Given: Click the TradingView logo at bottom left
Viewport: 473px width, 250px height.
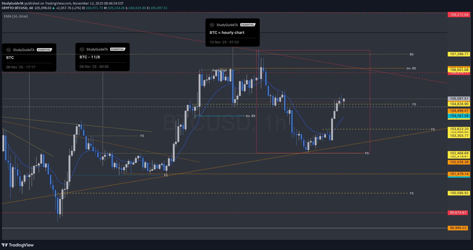Looking at the screenshot, I should tap(18, 245).
